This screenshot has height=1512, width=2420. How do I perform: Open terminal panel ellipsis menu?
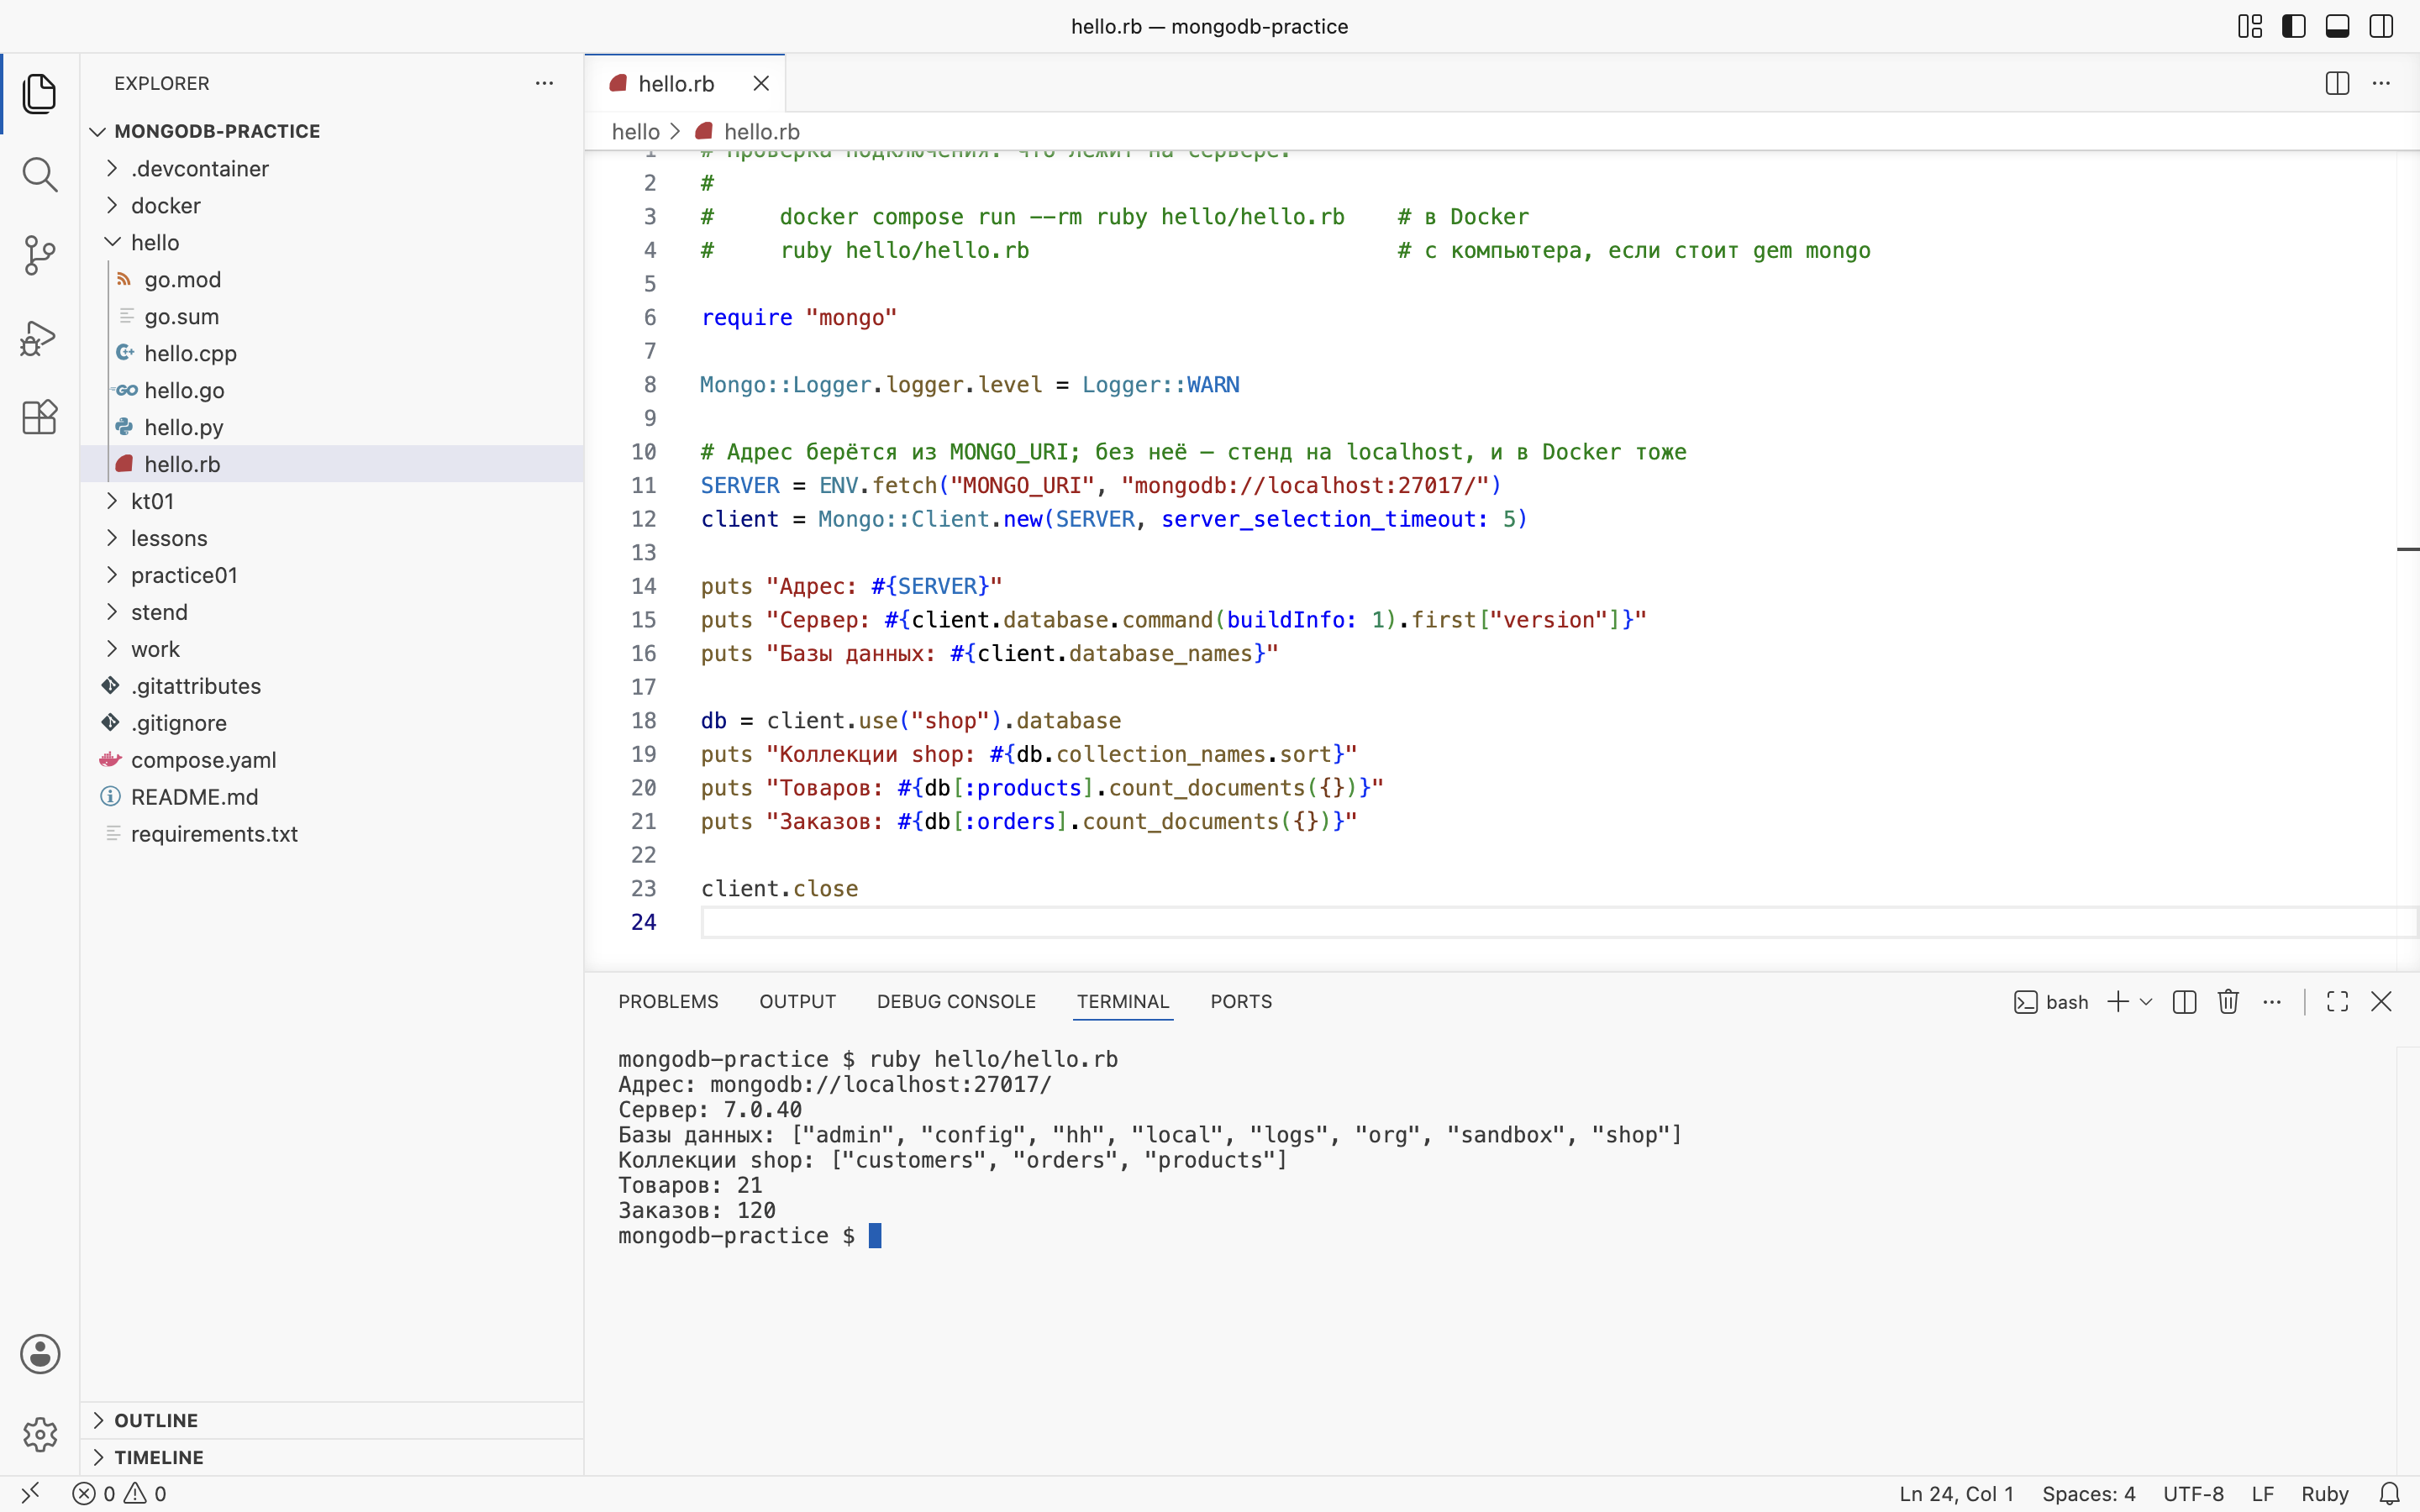click(x=2272, y=1002)
